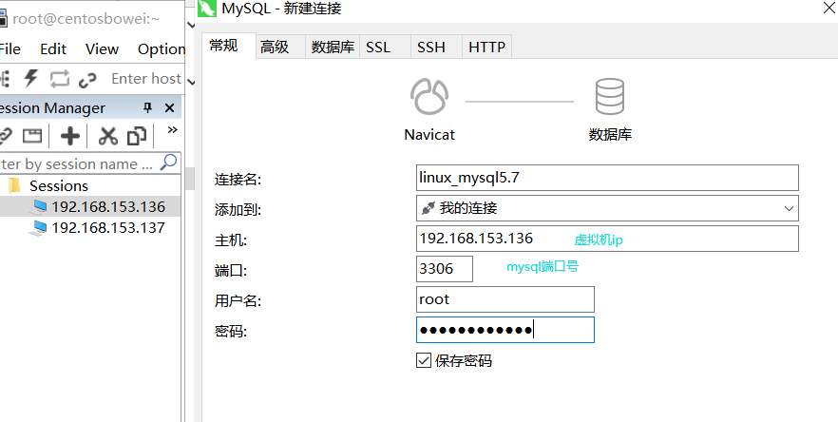Image resolution: width=838 pixels, height=422 pixels.
Task: Click the plug icon in the 添加到 dropdown
Action: pos(428,208)
